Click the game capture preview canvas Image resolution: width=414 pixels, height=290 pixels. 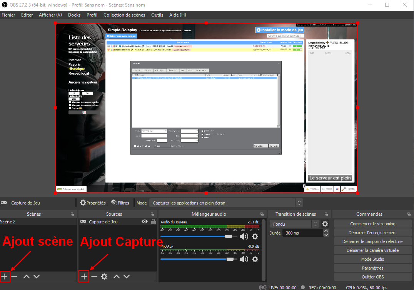coord(206,108)
